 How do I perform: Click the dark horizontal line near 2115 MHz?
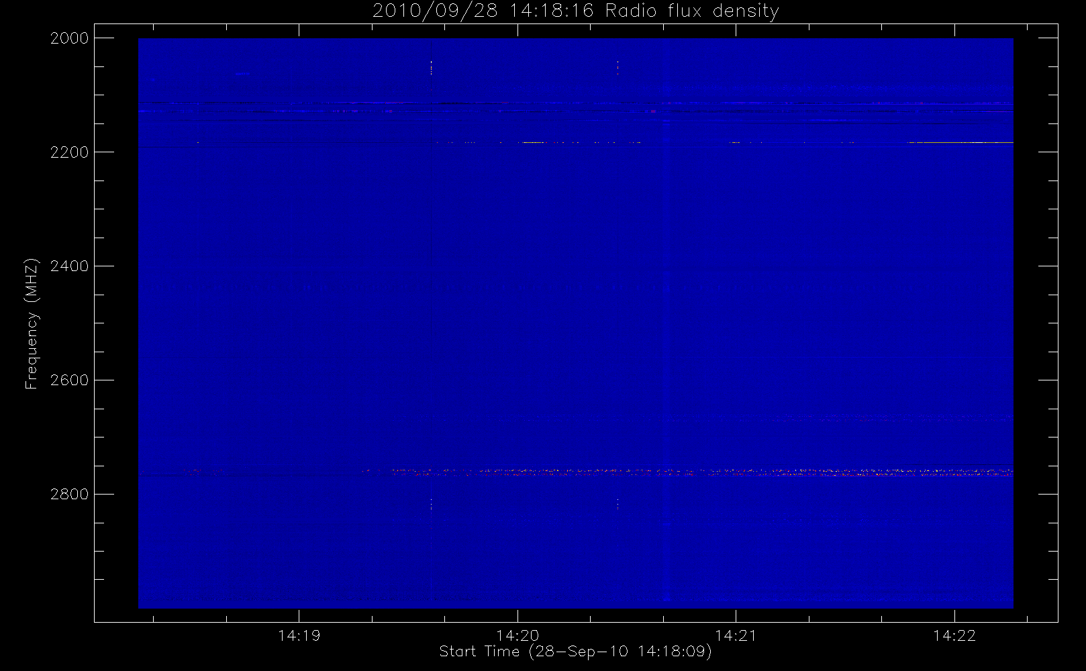[575, 103]
